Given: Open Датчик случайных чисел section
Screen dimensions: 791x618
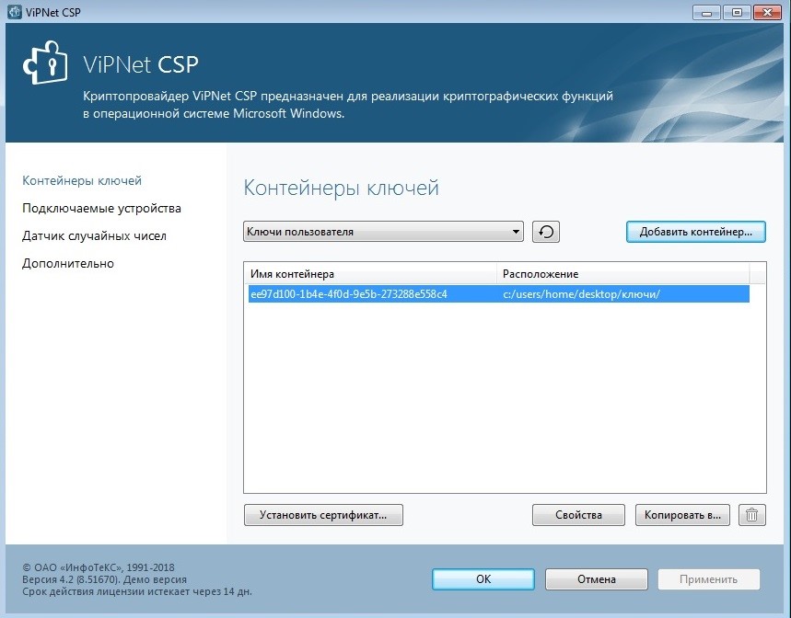Looking at the screenshot, I should point(94,235).
